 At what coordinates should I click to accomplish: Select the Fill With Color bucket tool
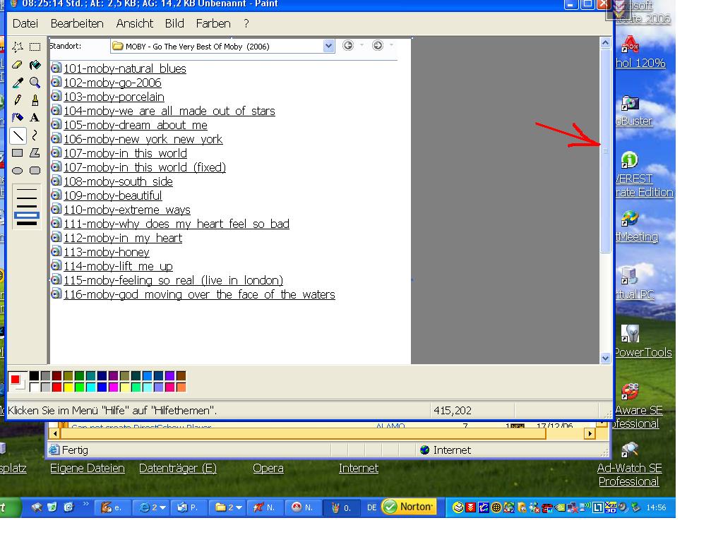click(35, 65)
